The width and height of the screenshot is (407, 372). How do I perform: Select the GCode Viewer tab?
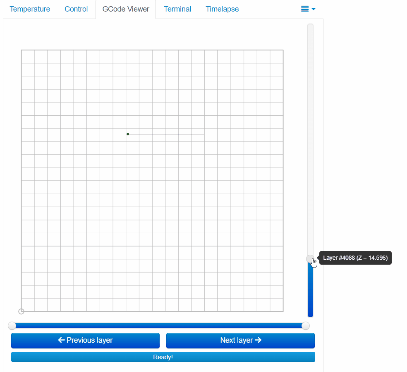click(126, 9)
